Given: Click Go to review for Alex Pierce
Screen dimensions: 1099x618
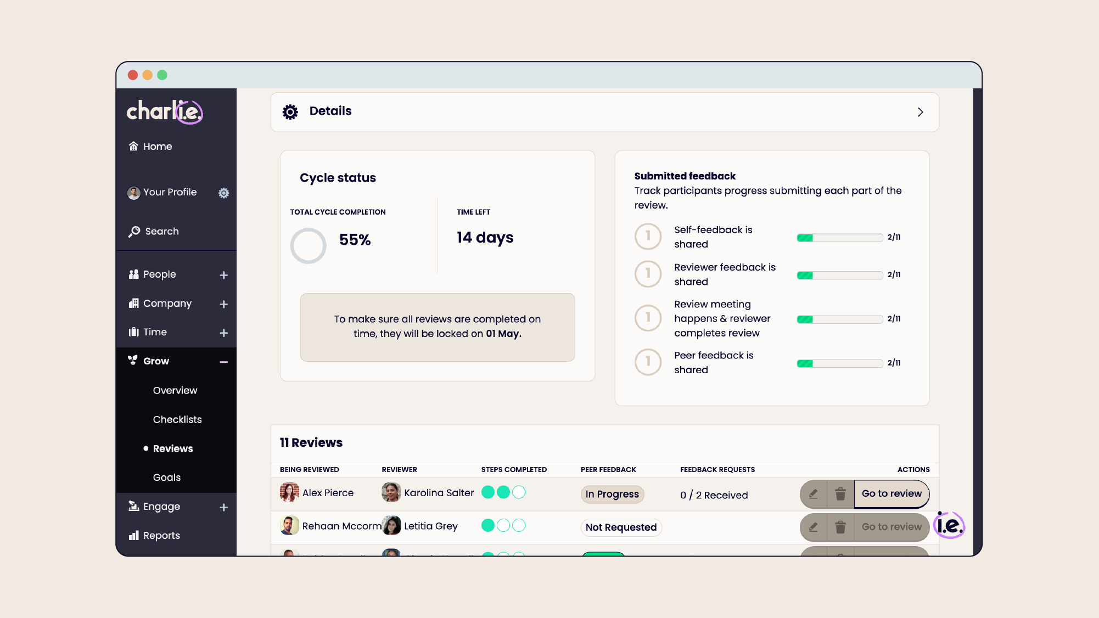Looking at the screenshot, I should (891, 494).
